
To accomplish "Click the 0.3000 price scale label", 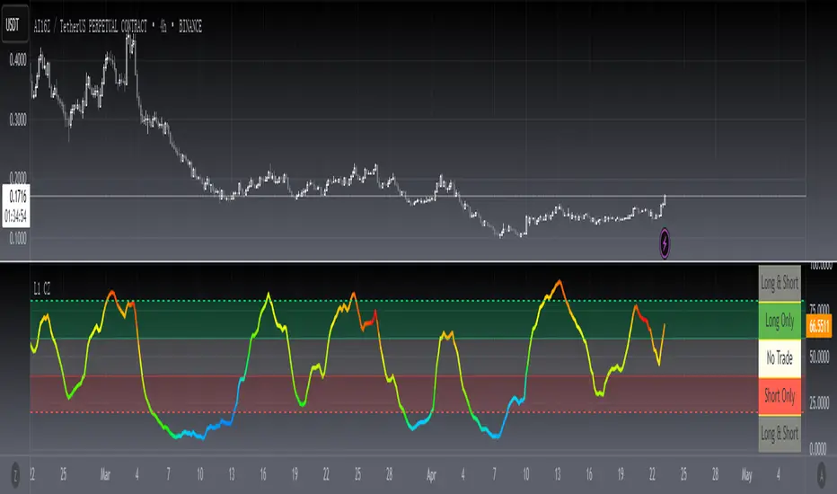I will (16, 119).
